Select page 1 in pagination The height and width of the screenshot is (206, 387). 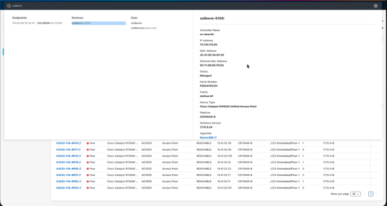[371, 194]
